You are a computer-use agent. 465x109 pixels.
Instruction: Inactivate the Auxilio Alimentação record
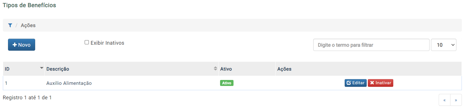pyautogui.click(x=380, y=83)
